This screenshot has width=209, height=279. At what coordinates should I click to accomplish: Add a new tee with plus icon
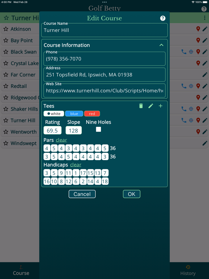point(160,106)
